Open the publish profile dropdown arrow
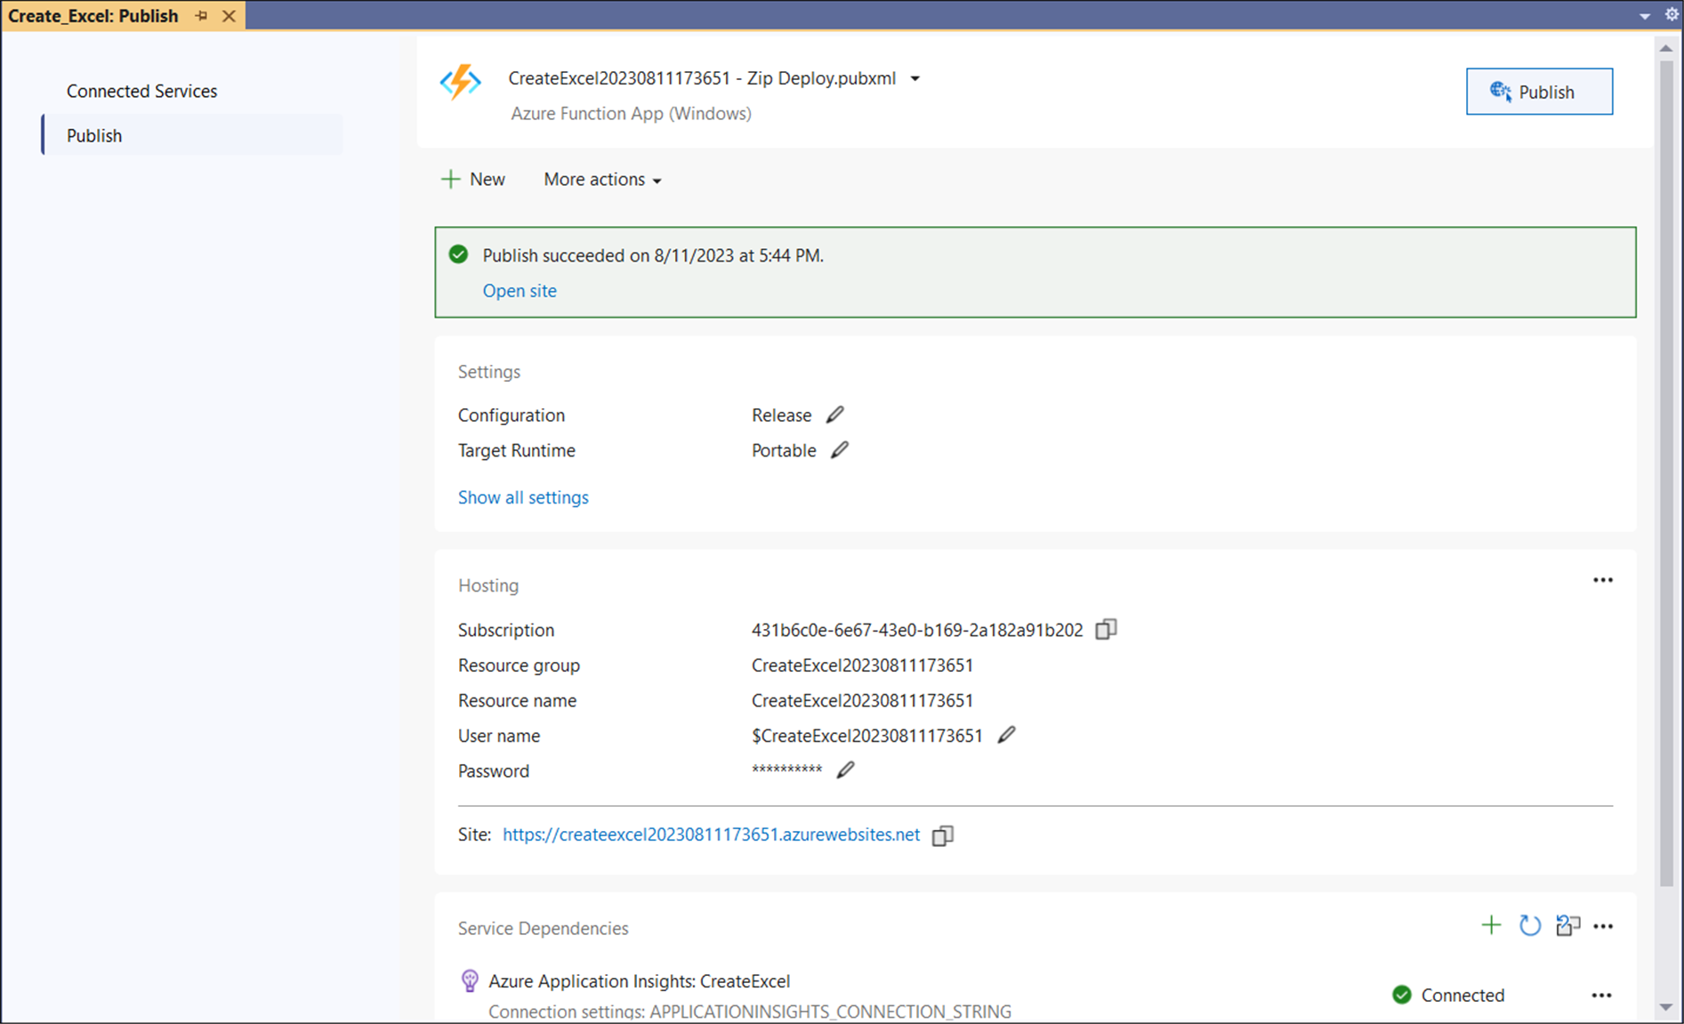The width and height of the screenshot is (1684, 1024). click(x=915, y=79)
